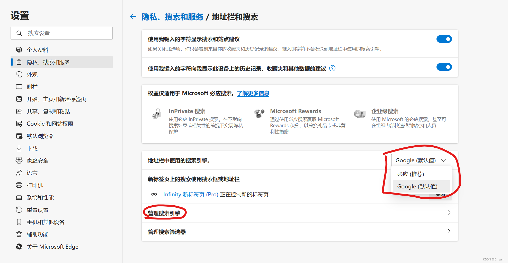
Task: Click the Infinity extension infinity icon
Action: pos(154,194)
